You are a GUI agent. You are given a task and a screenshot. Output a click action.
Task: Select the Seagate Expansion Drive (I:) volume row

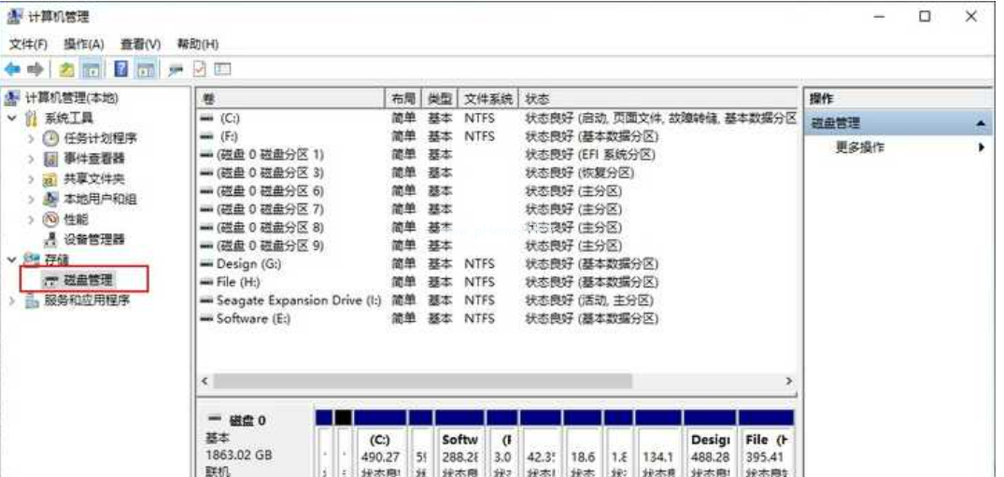coord(299,301)
